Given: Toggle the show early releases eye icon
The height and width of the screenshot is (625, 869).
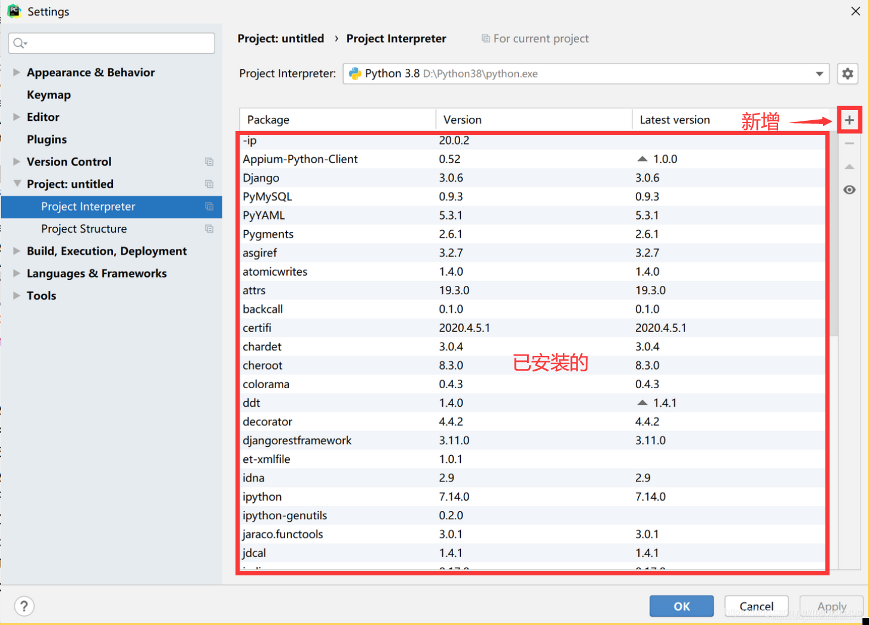Looking at the screenshot, I should coord(849,190).
